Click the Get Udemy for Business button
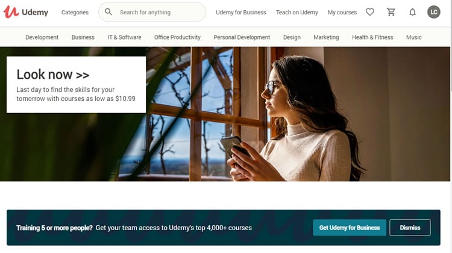The width and height of the screenshot is (452, 253). 350,228
